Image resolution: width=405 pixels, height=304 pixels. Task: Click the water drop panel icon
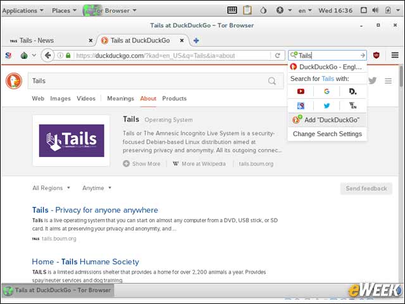point(263,10)
